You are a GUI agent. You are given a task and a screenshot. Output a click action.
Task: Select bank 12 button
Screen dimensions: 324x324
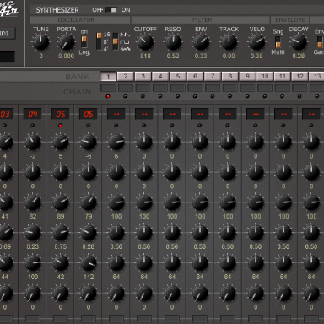(300, 77)
